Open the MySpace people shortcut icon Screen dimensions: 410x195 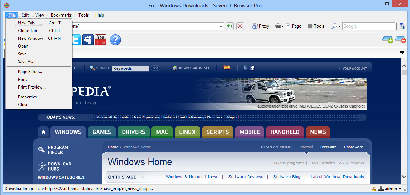(88, 40)
